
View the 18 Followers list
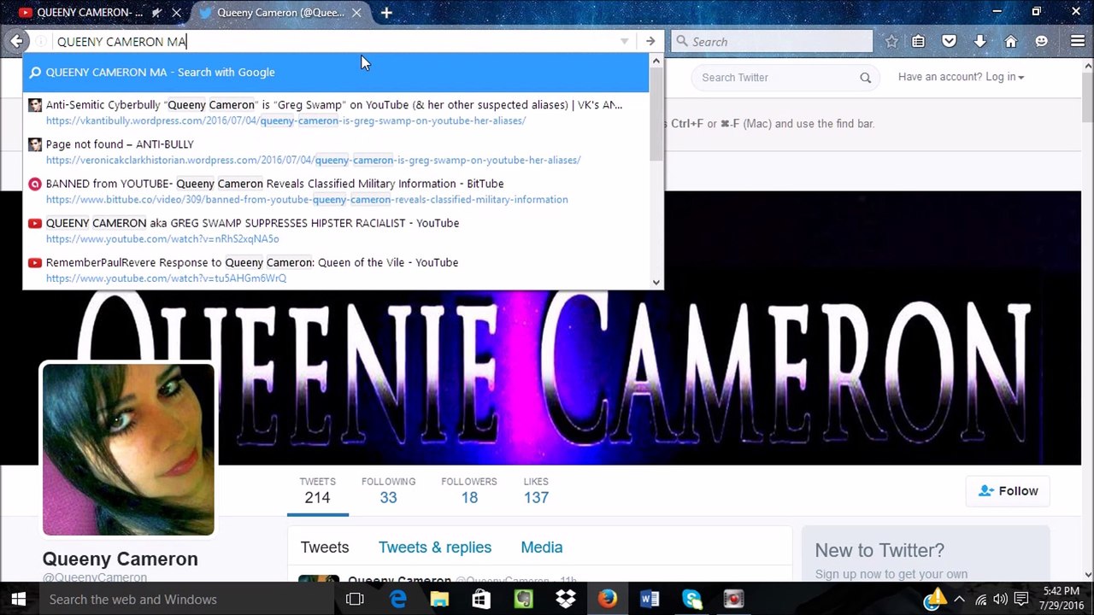469,491
